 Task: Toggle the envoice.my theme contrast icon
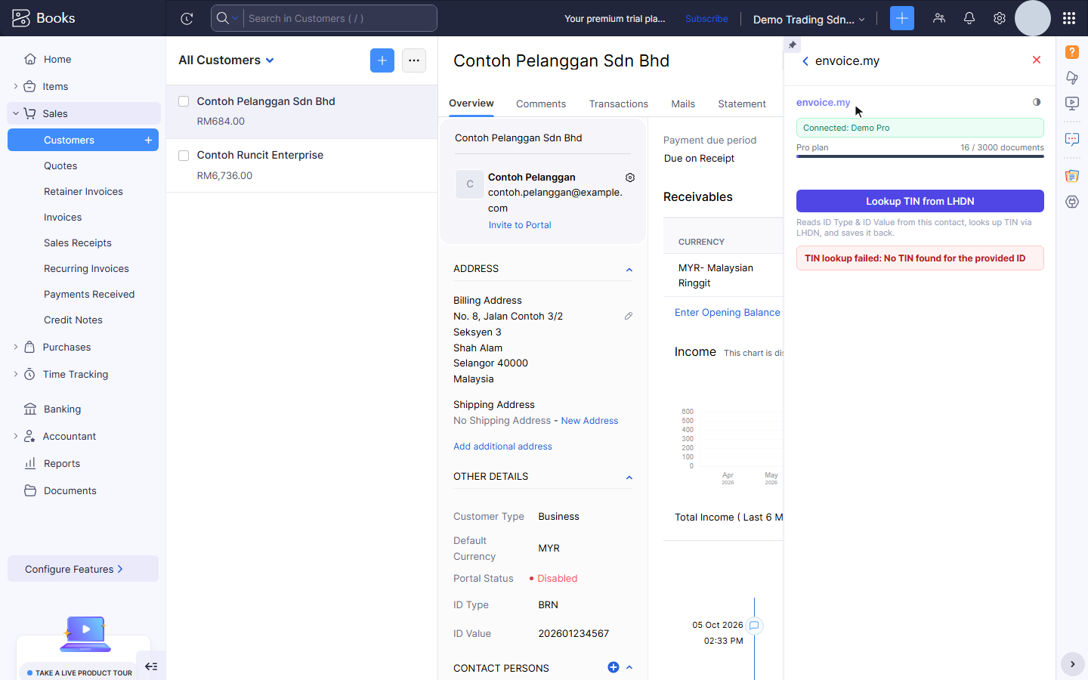pos(1037,102)
